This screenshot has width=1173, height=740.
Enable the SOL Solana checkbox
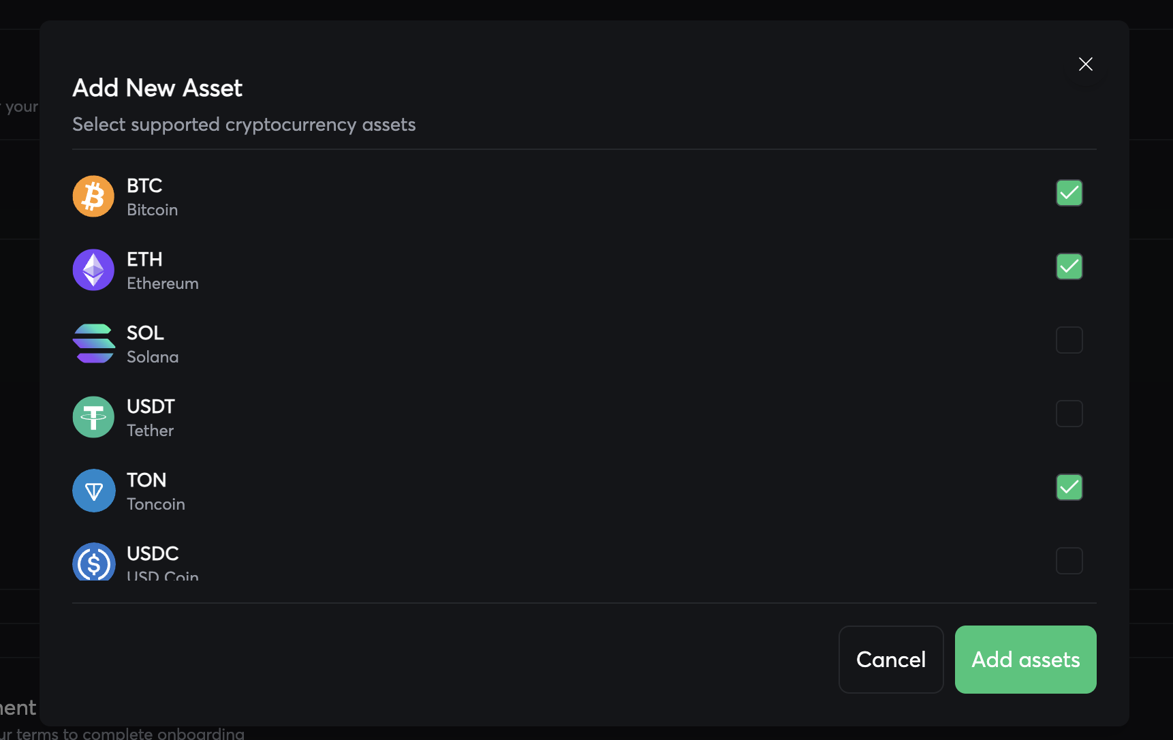point(1069,340)
